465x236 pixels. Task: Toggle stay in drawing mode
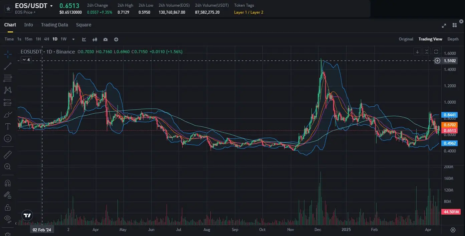(x=8, y=195)
